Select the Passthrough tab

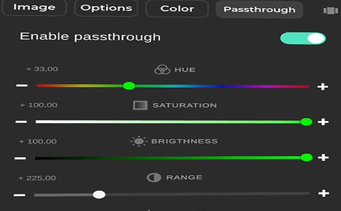click(259, 10)
